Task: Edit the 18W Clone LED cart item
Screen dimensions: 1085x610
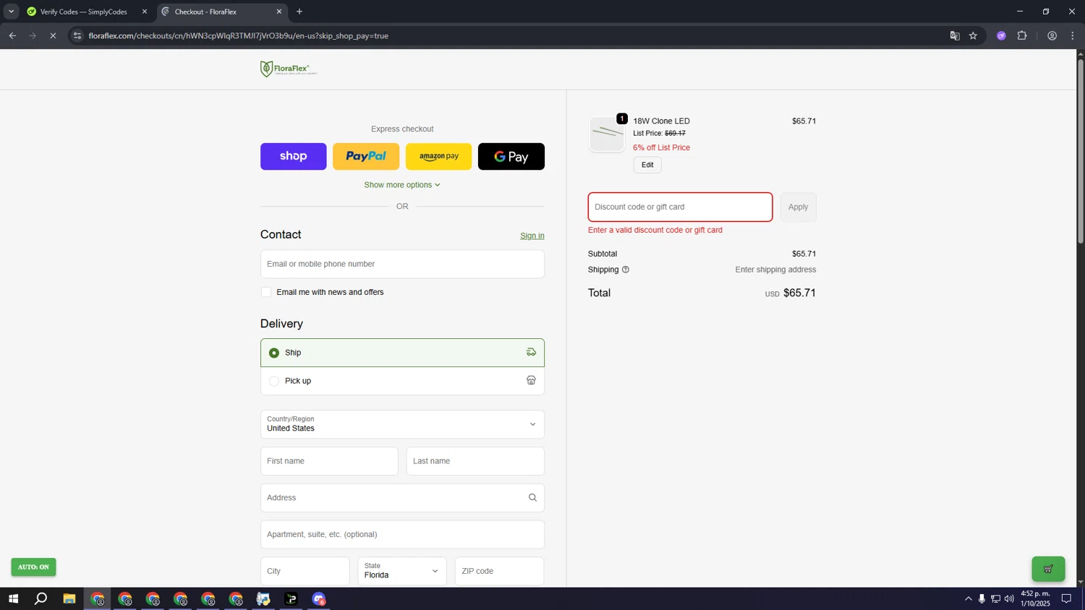Action: pos(647,165)
